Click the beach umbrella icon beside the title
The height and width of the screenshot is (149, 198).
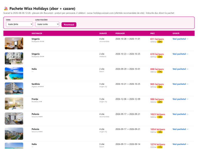point(6,9)
